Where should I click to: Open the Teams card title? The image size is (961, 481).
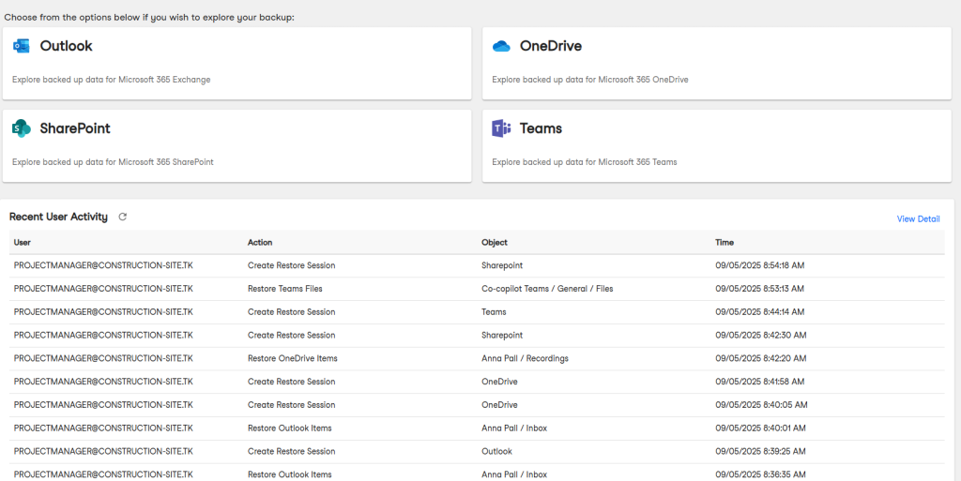(541, 128)
